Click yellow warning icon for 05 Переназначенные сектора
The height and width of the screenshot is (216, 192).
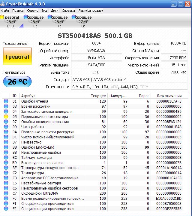click(6, 116)
